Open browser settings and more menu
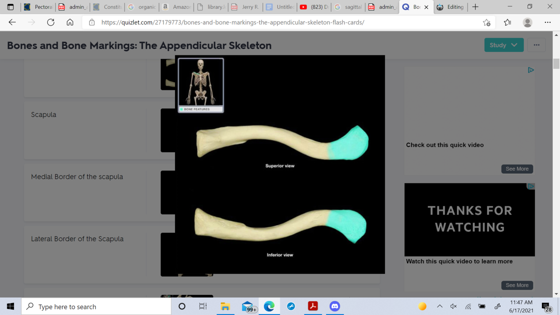This screenshot has width=560, height=315. pos(548,22)
